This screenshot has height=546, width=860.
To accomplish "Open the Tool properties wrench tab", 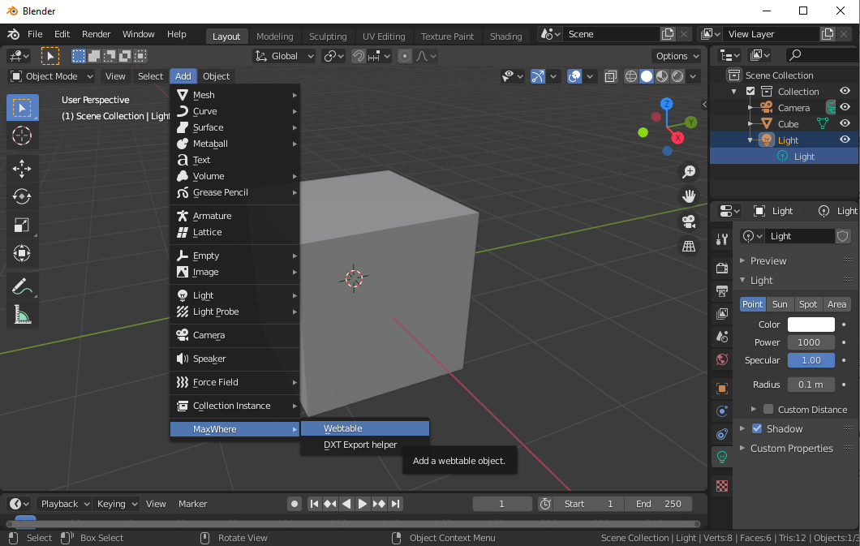I will click(722, 239).
